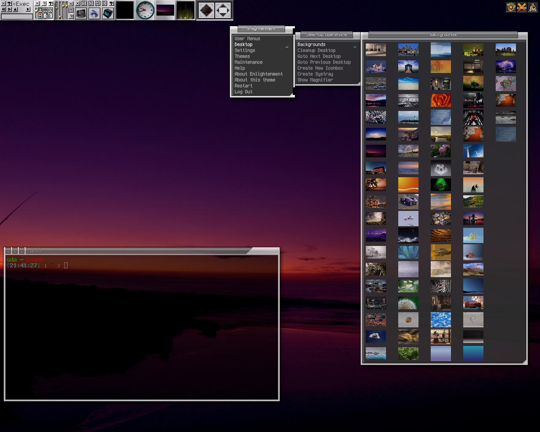Image resolution: width=540 pixels, height=432 pixels.
Task: Click the Backgrounds window title bar
Action: click(443, 35)
